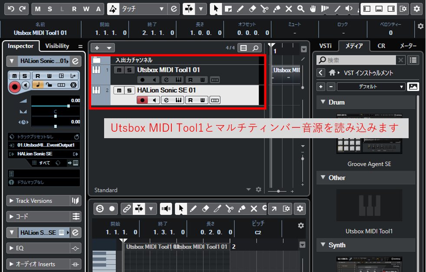Switch to the Visibility tab
This screenshot has width=426, height=272.
(x=57, y=46)
